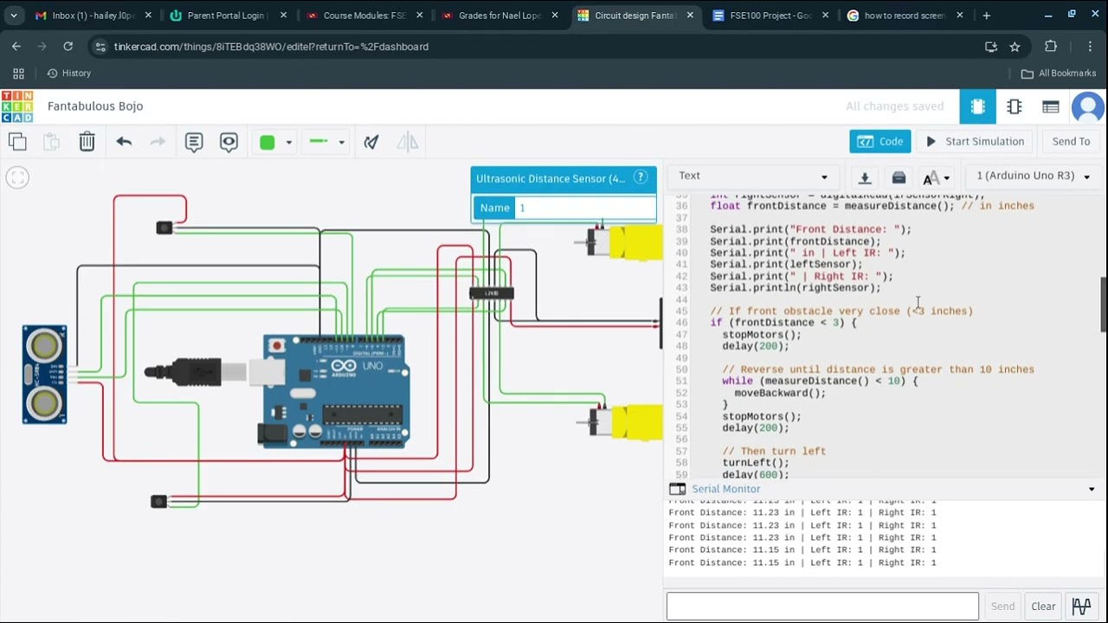
Task: Clear the serial monitor output
Action: [x=1043, y=607]
